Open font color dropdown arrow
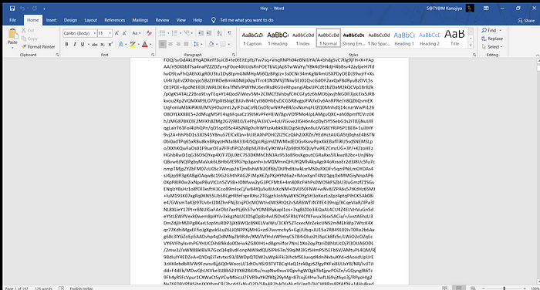 pyautogui.click(x=150, y=45)
